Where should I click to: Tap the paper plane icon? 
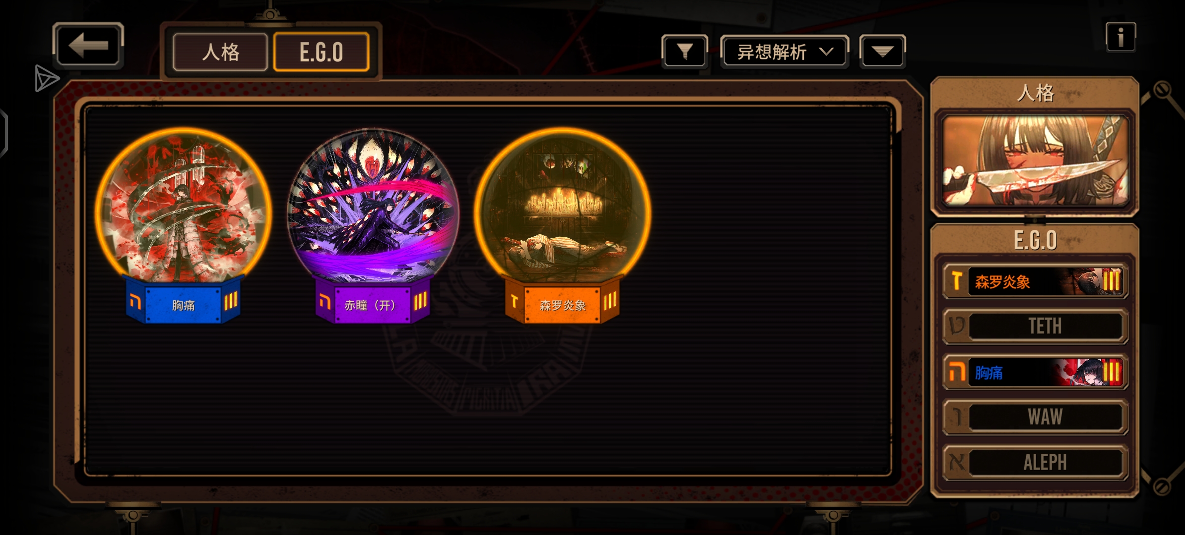click(x=47, y=78)
